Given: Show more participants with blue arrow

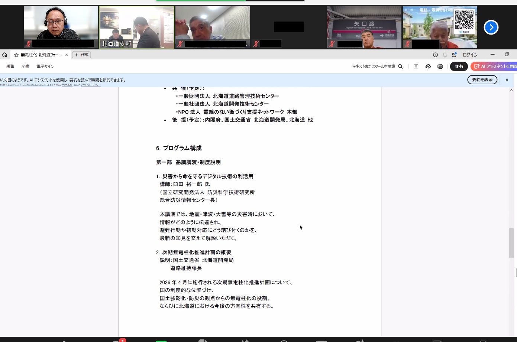Looking at the screenshot, I should click(x=491, y=27).
